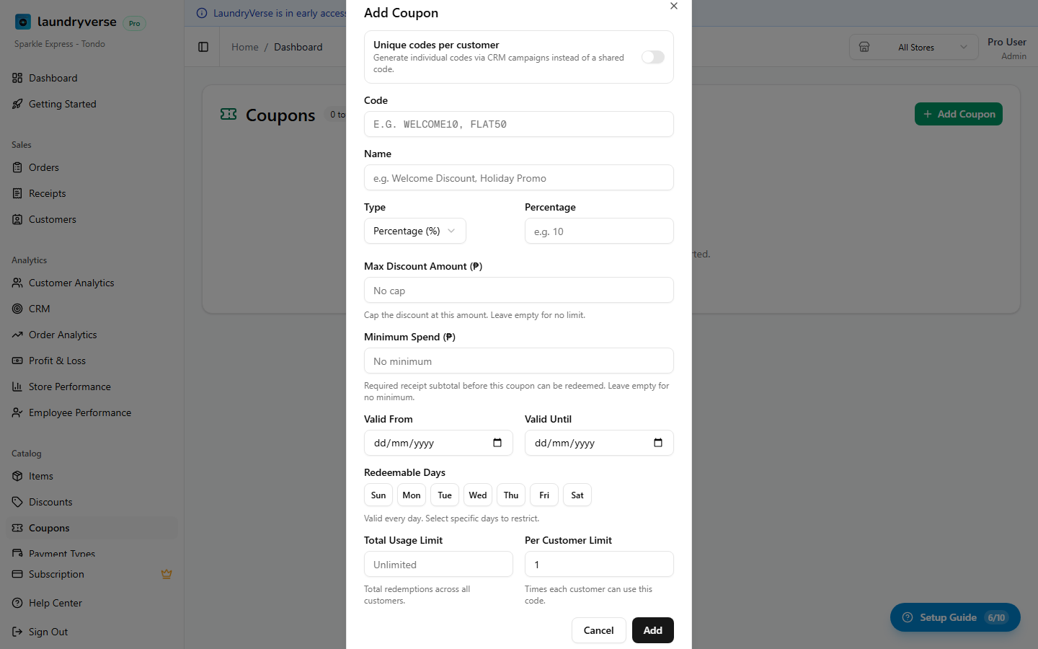Click the green Add Coupon button
The height and width of the screenshot is (649, 1038).
point(959,114)
